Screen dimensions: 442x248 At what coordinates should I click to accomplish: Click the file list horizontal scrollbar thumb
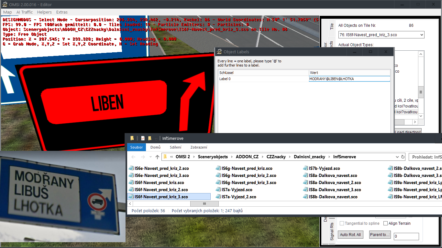(204, 204)
